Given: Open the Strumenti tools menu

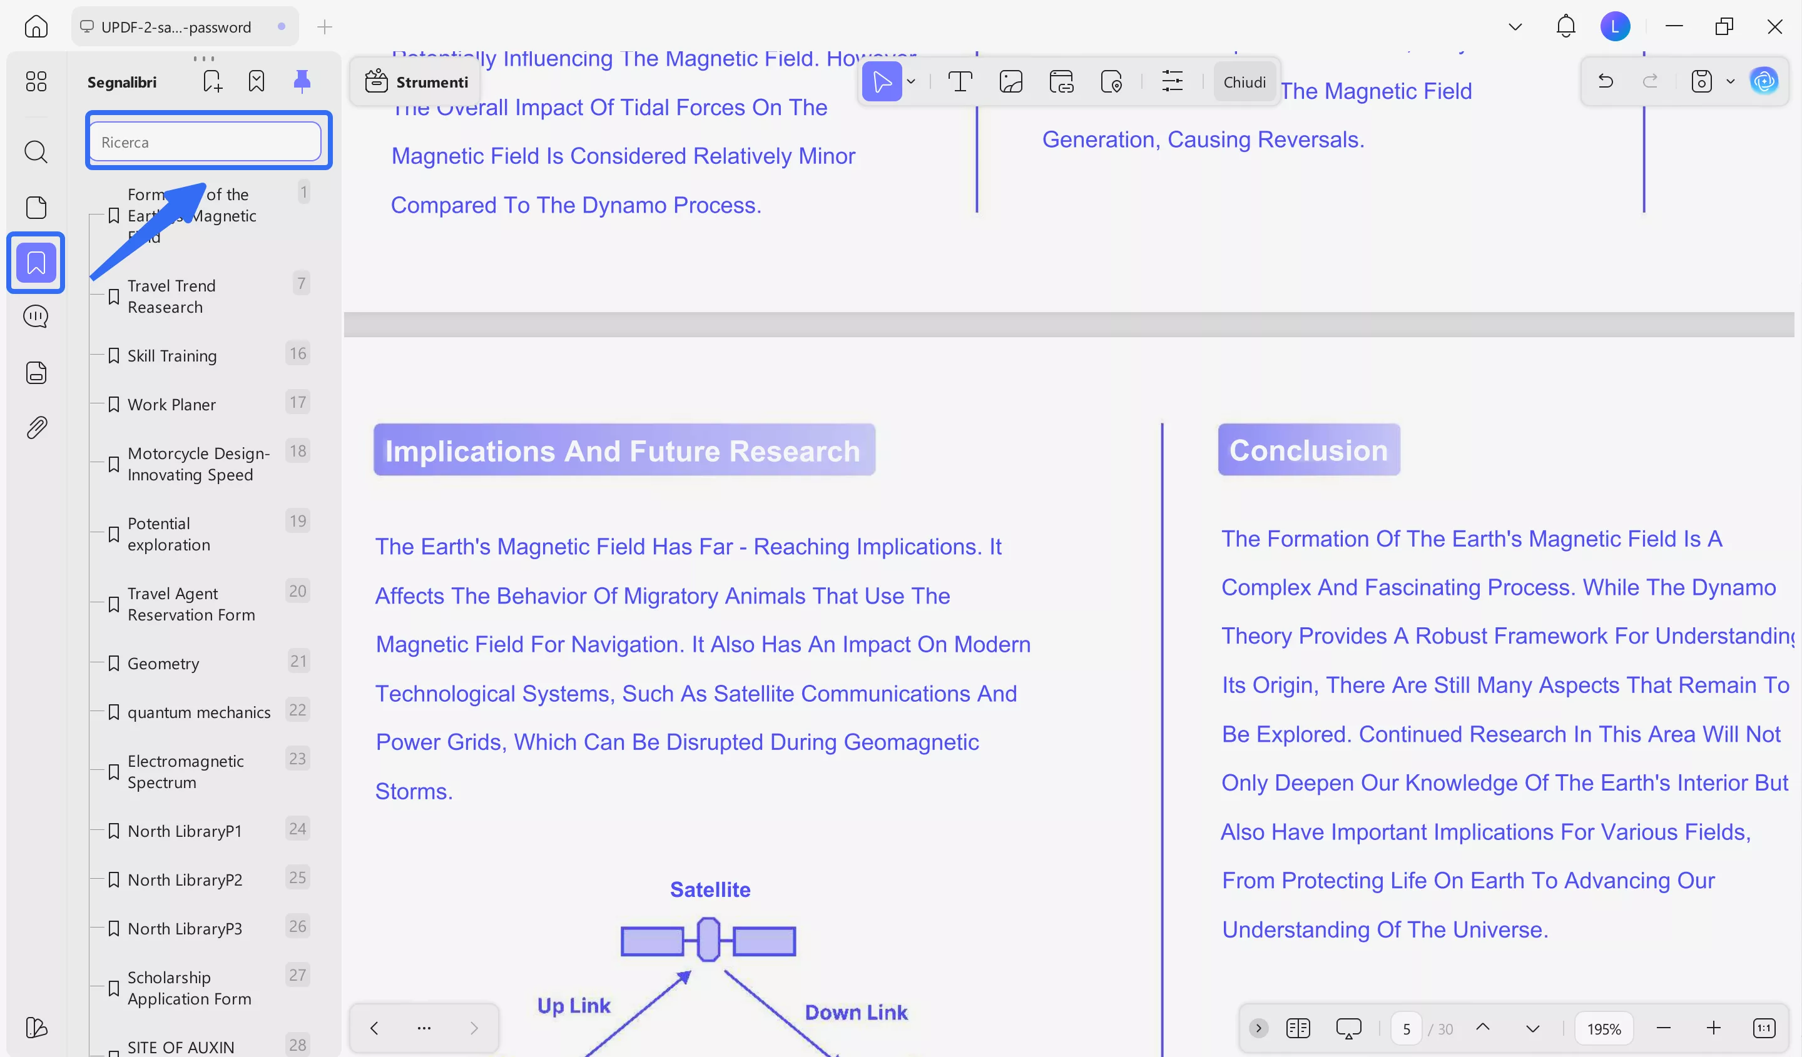Looking at the screenshot, I should click(x=415, y=81).
